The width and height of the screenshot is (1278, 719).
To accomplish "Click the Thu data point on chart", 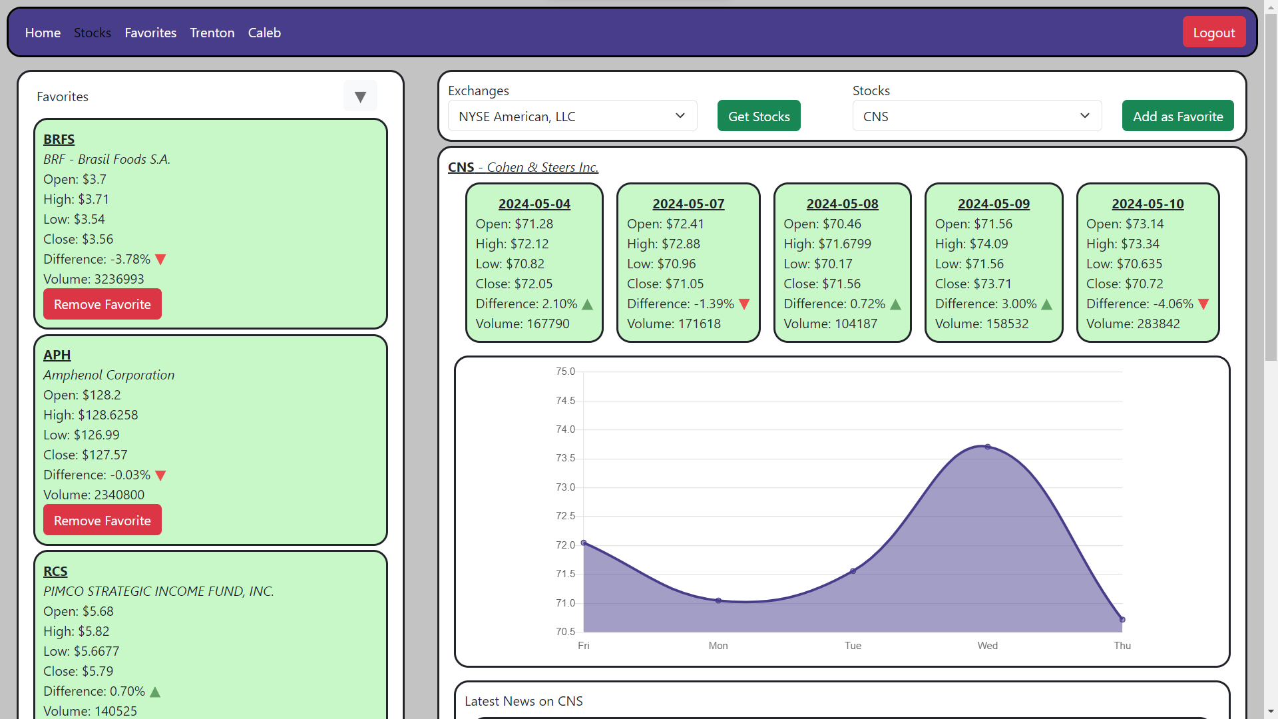I will [1122, 620].
